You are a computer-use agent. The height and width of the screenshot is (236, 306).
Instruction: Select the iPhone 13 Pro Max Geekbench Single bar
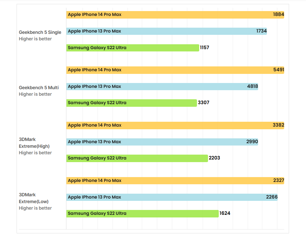point(166,31)
